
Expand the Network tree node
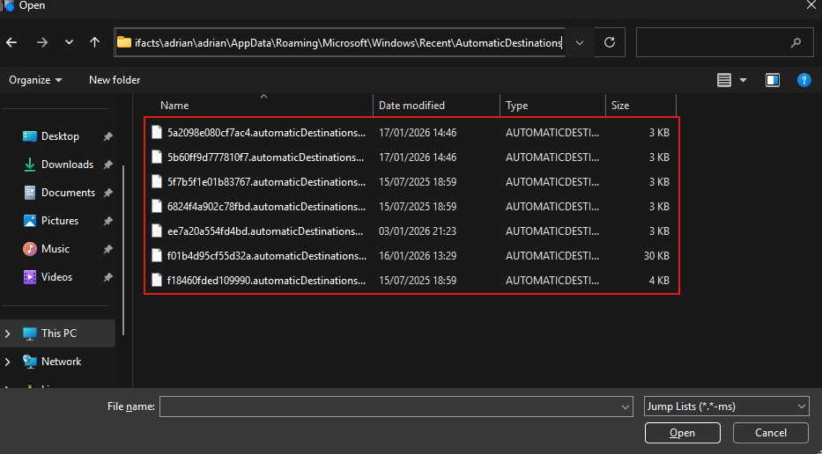coord(9,362)
